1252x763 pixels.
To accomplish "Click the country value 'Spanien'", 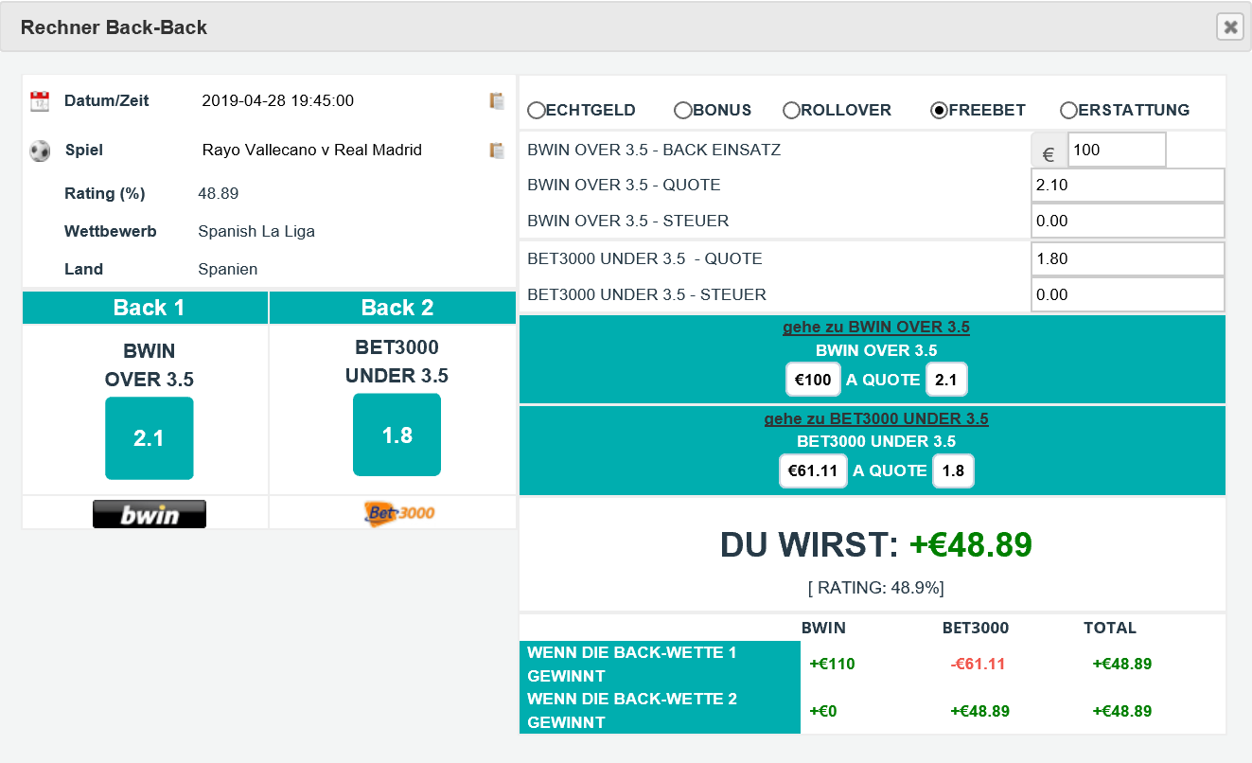I will [228, 269].
